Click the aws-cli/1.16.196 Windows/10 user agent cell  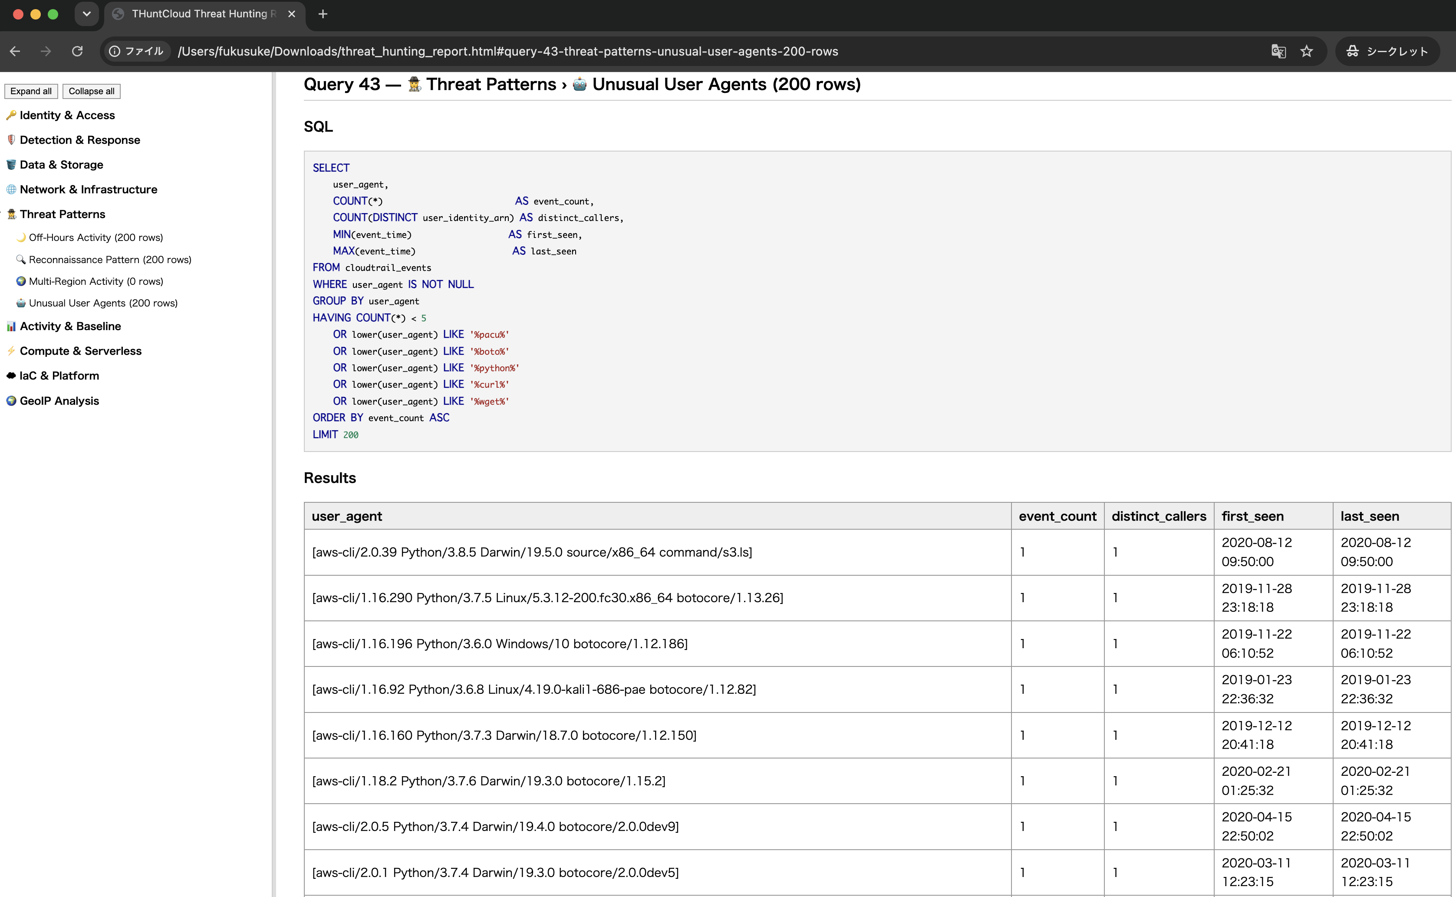(x=657, y=644)
